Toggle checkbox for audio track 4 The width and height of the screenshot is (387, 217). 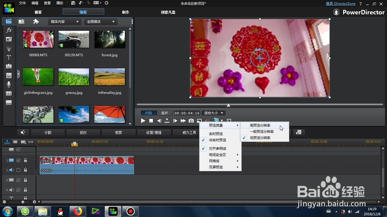(x=18, y=190)
